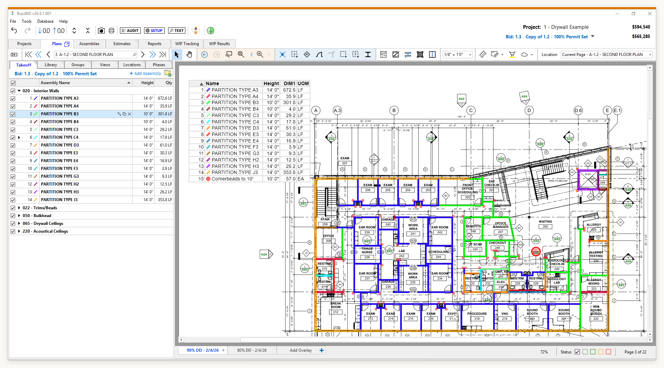Expand the 065 - Drywall Ceilings group

pos(19,224)
